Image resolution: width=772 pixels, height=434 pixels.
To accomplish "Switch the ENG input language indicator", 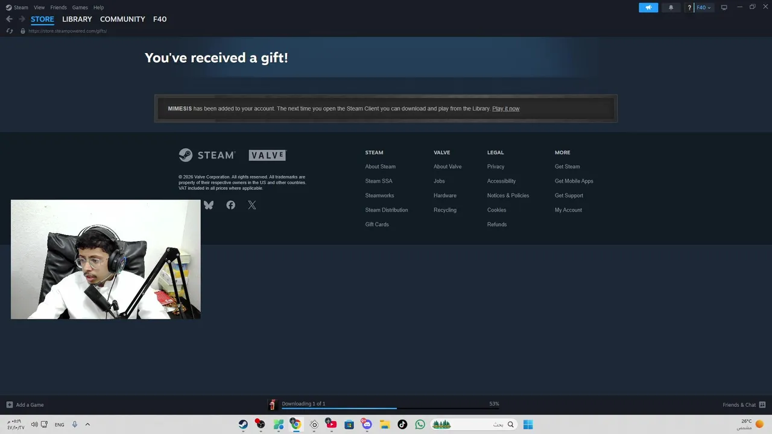I will (59, 424).
